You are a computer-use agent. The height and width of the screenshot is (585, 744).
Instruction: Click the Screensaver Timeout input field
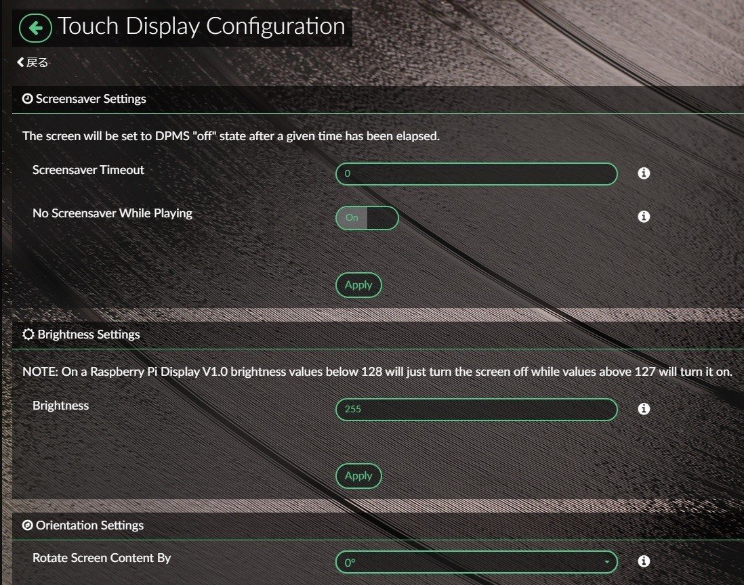click(476, 173)
